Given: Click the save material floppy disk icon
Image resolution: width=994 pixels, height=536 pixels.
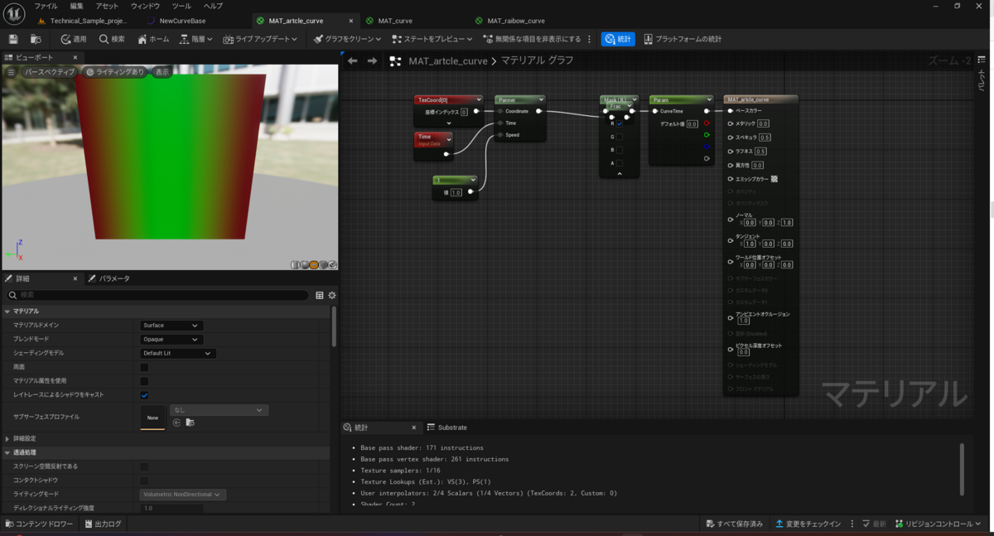Looking at the screenshot, I should [x=13, y=39].
